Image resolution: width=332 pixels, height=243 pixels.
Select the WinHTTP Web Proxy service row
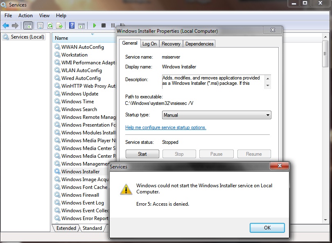84,86
